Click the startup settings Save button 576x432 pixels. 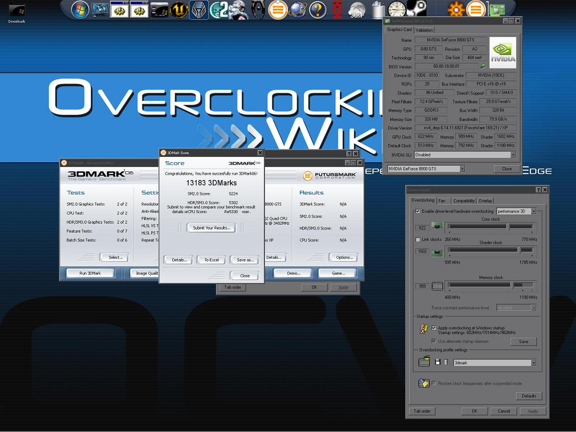[523, 342]
